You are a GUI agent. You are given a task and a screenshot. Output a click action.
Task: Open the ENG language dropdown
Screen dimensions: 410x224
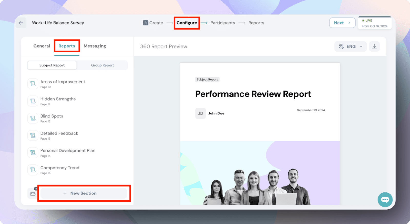[x=350, y=46]
